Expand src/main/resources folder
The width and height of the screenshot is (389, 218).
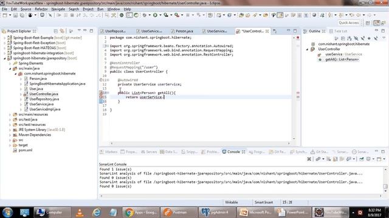pos(10,114)
